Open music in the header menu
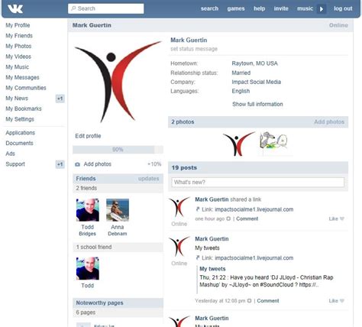The height and width of the screenshot is (327, 362). (305, 8)
